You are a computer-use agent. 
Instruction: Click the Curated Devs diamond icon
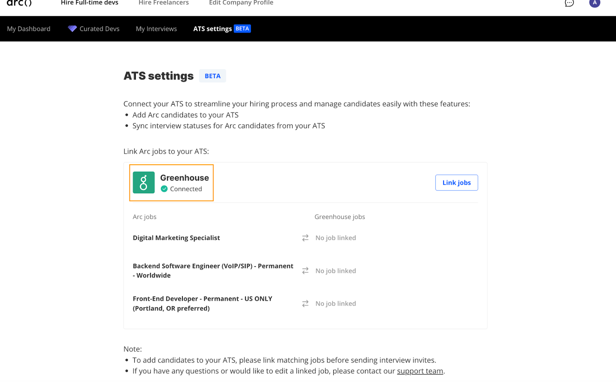72,28
